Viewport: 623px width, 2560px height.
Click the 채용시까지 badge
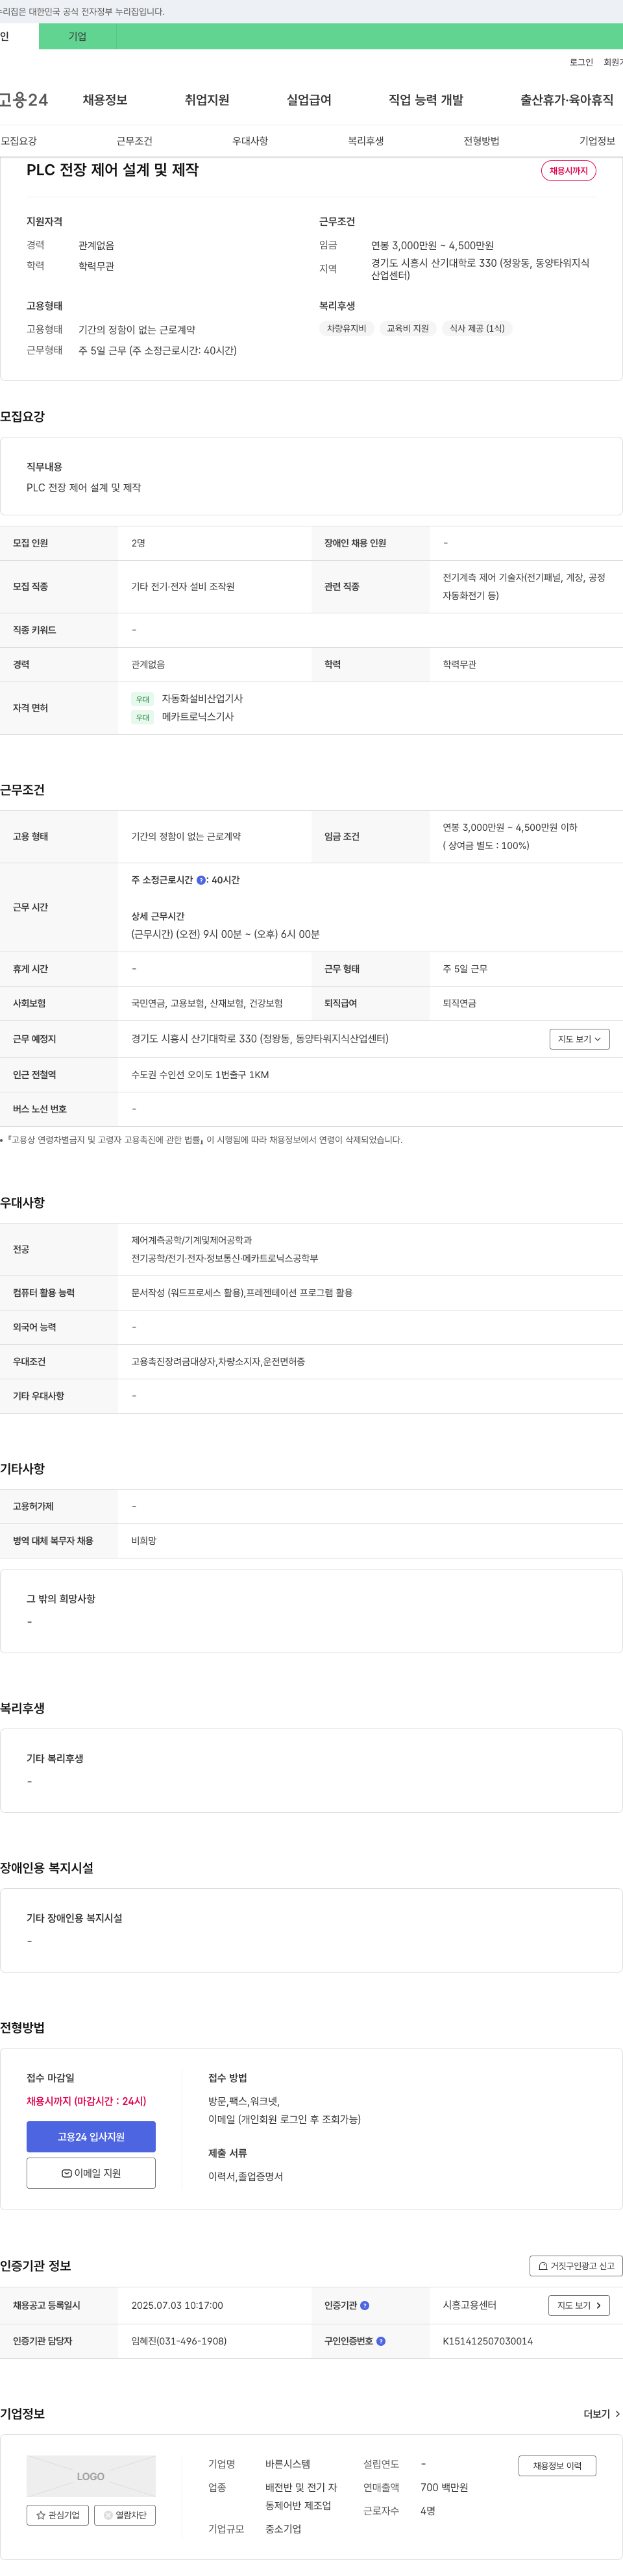coord(568,171)
